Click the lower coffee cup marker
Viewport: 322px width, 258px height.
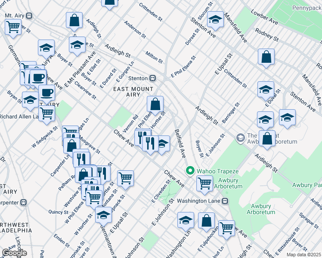click(x=46, y=94)
